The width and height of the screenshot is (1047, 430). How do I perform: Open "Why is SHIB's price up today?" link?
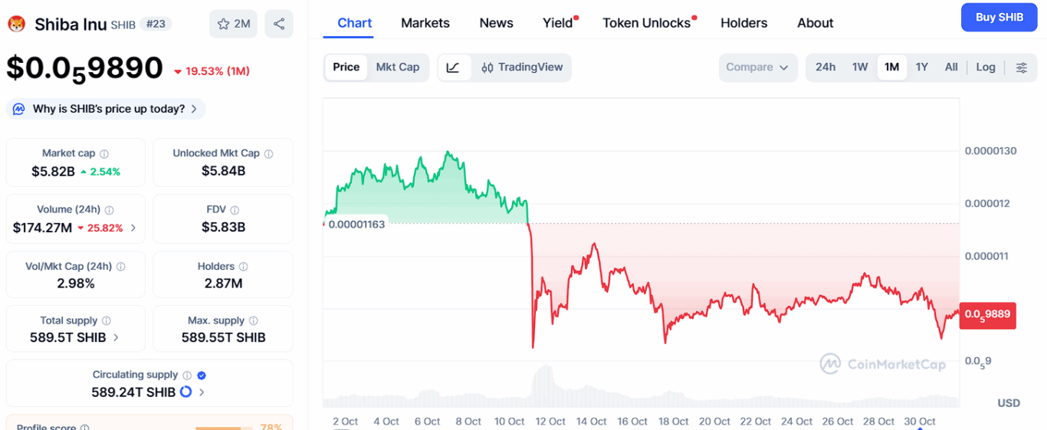(x=108, y=109)
